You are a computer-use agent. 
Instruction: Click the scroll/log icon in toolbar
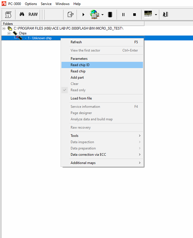[8, 14]
